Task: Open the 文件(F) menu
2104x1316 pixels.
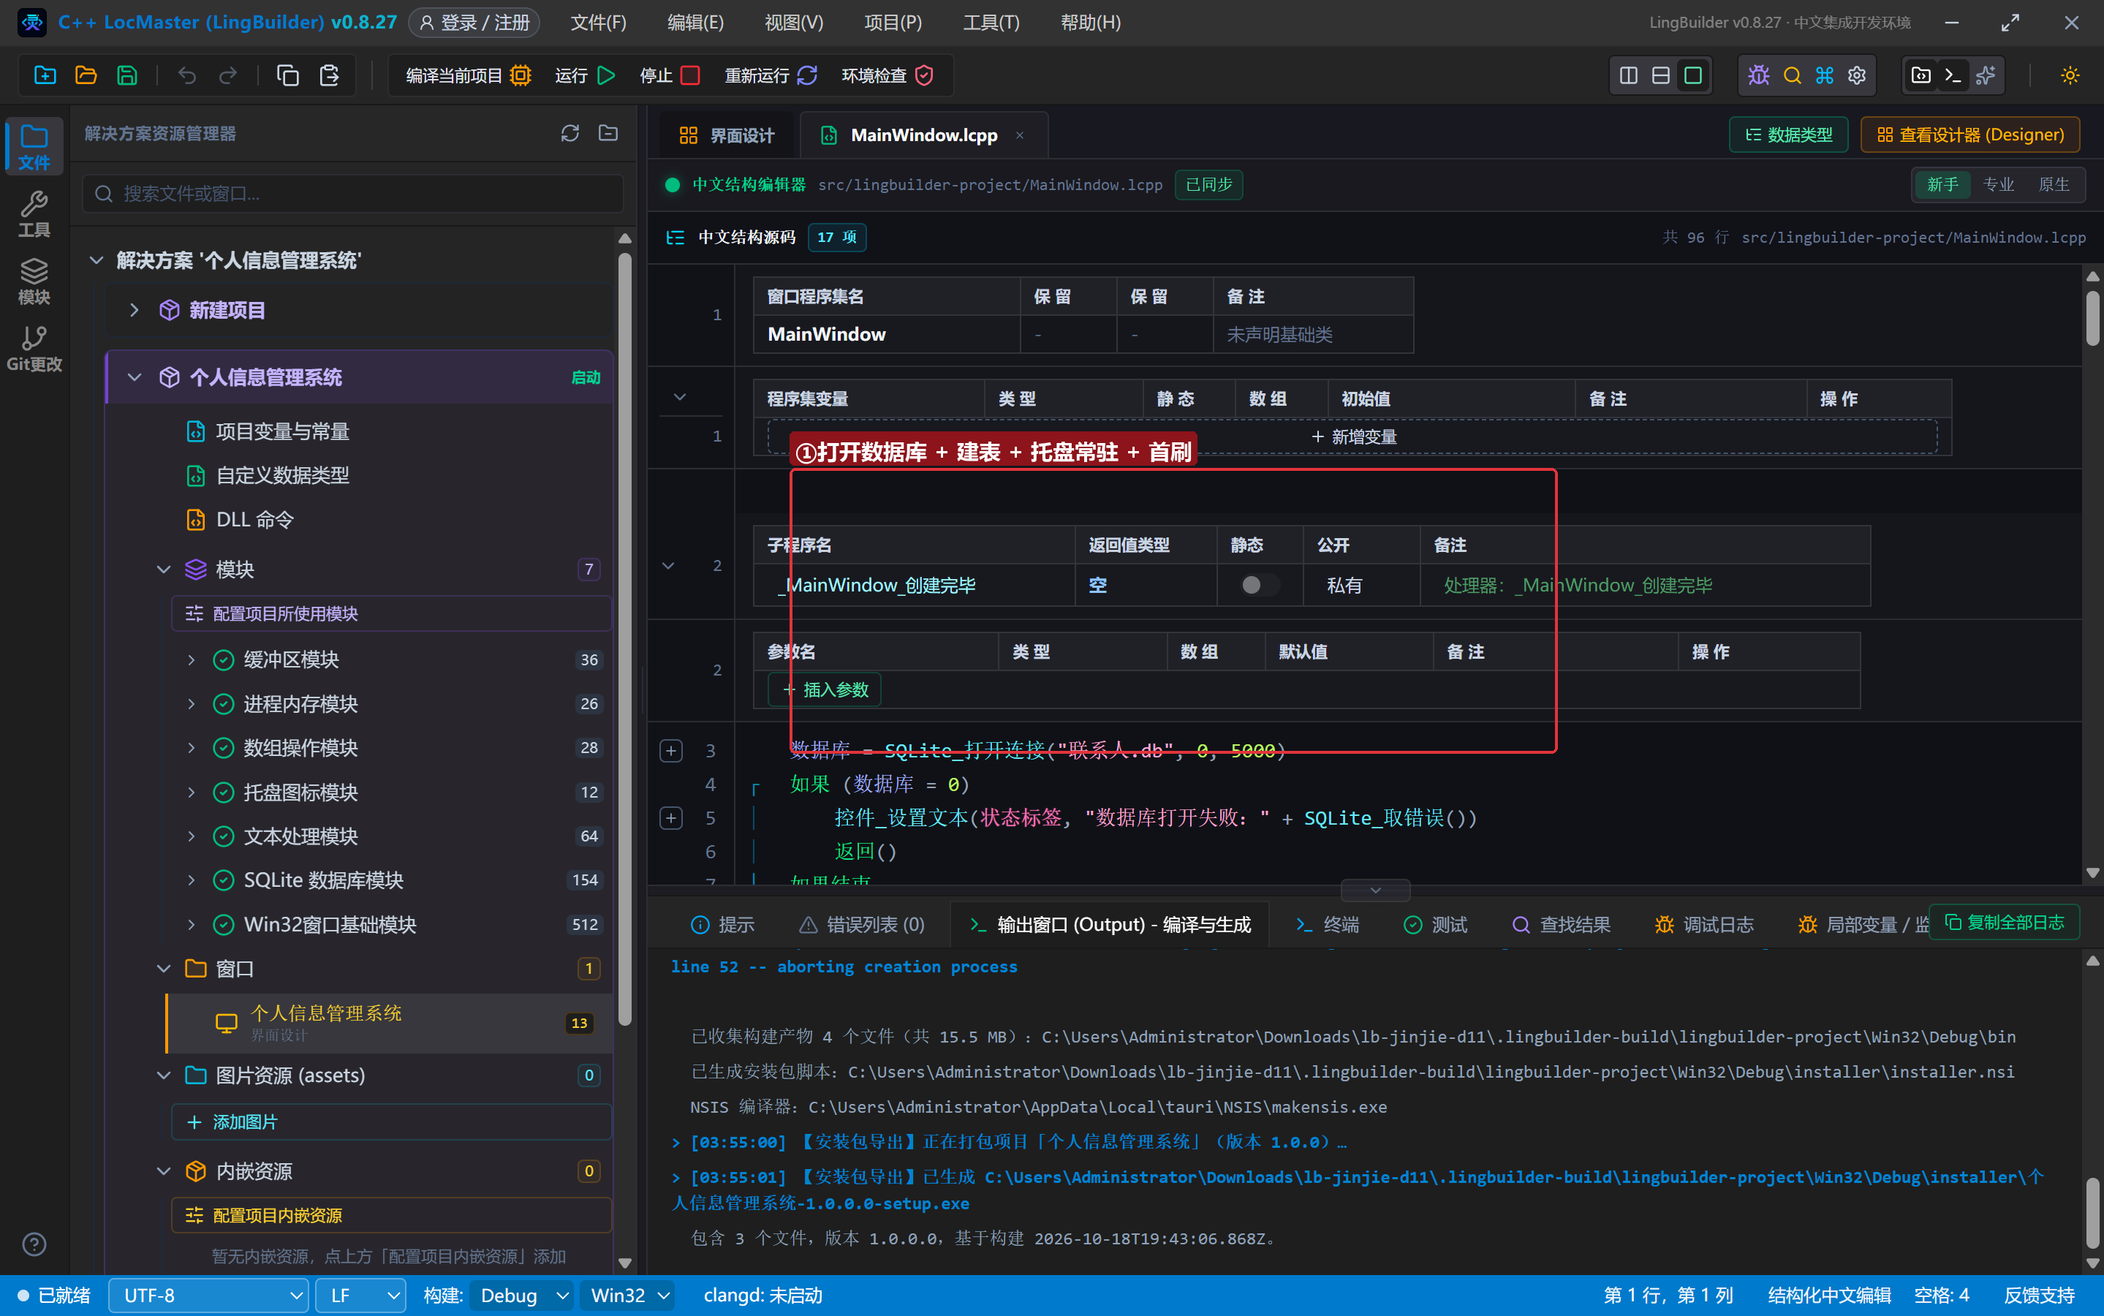Action: coord(598,23)
